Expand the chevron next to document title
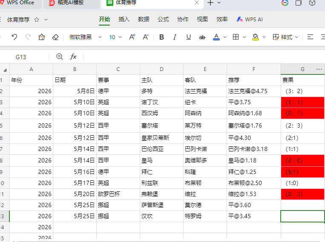 pyautogui.click(x=46, y=20)
